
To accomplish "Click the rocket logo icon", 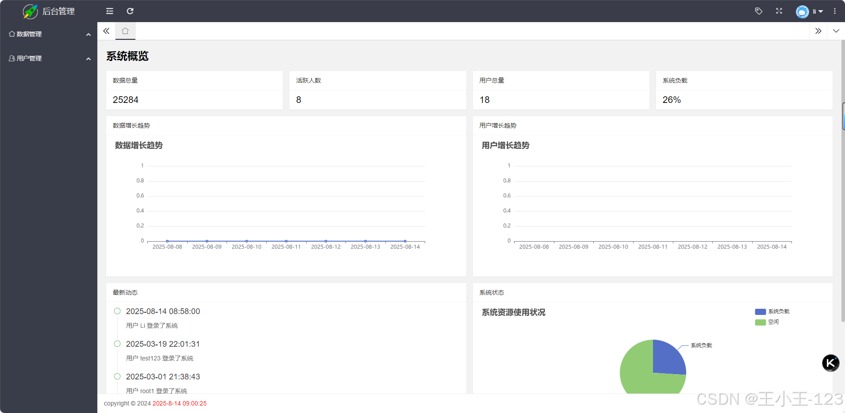I will pyautogui.click(x=30, y=11).
